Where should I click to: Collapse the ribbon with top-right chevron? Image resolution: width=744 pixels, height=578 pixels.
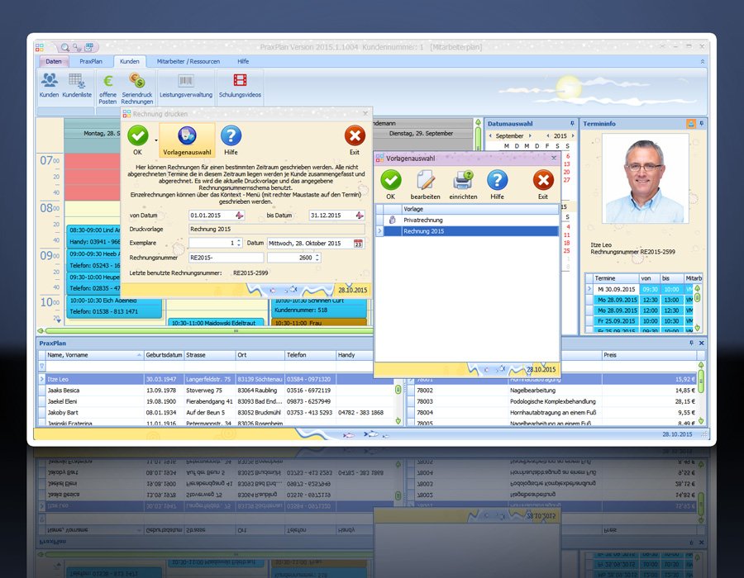point(702,62)
